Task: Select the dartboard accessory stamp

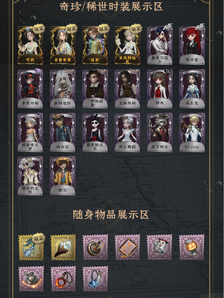Action: (x=95, y=247)
